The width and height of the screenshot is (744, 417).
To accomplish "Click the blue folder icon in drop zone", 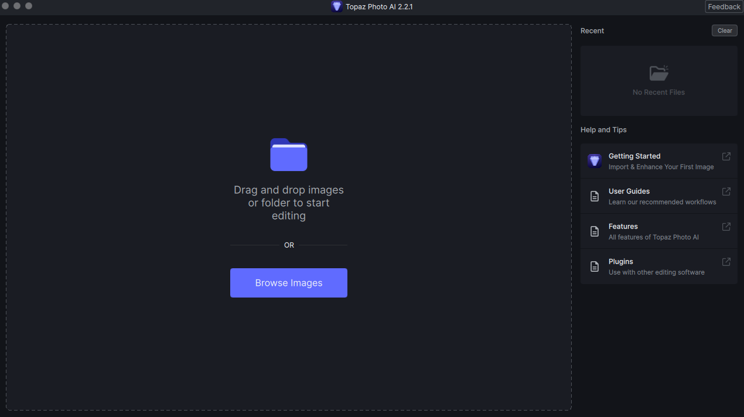I will [289, 155].
